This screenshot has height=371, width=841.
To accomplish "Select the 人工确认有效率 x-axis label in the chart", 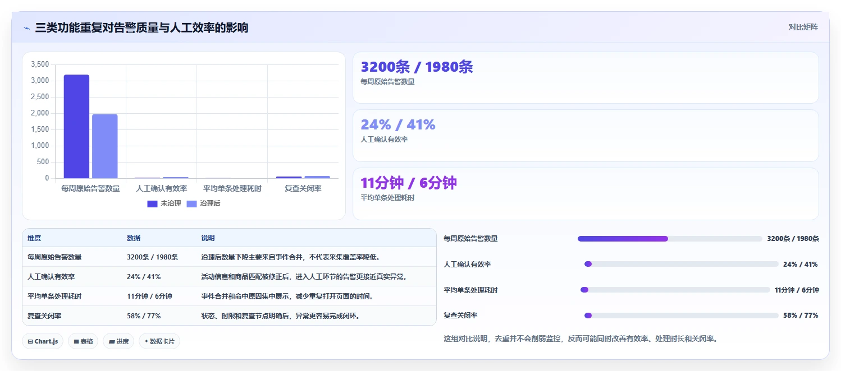I will (162, 188).
